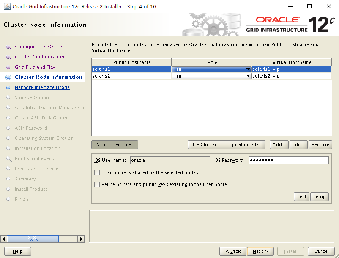
Task: Click the Prerequisite Checks step label
Action: pyautogui.click(x=37, y=169)
